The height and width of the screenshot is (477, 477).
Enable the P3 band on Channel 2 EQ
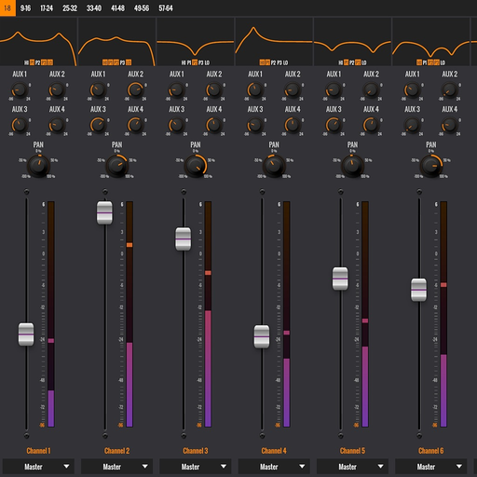[x=122, y=62]
